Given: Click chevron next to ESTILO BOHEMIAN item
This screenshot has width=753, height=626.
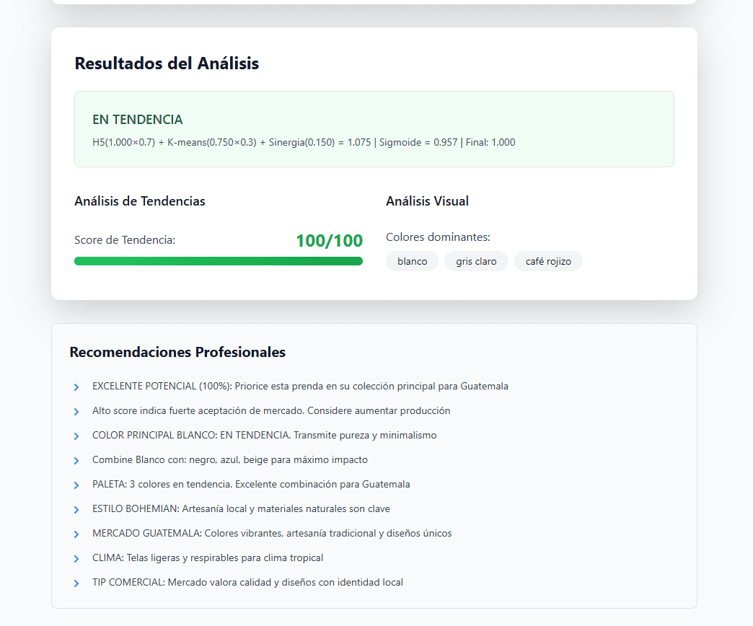Looking at the screenshot, I should pyautogui.click(x=76, y=510).
